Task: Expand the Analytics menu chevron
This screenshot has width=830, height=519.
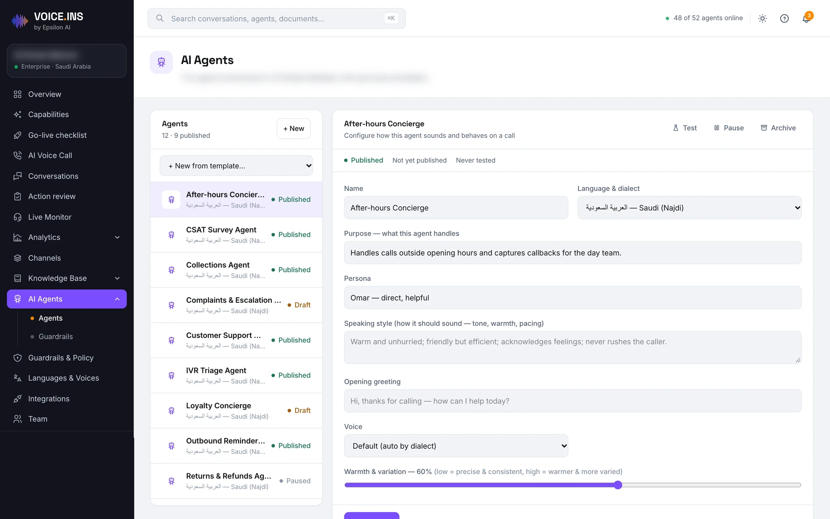Action: point(117,237)
